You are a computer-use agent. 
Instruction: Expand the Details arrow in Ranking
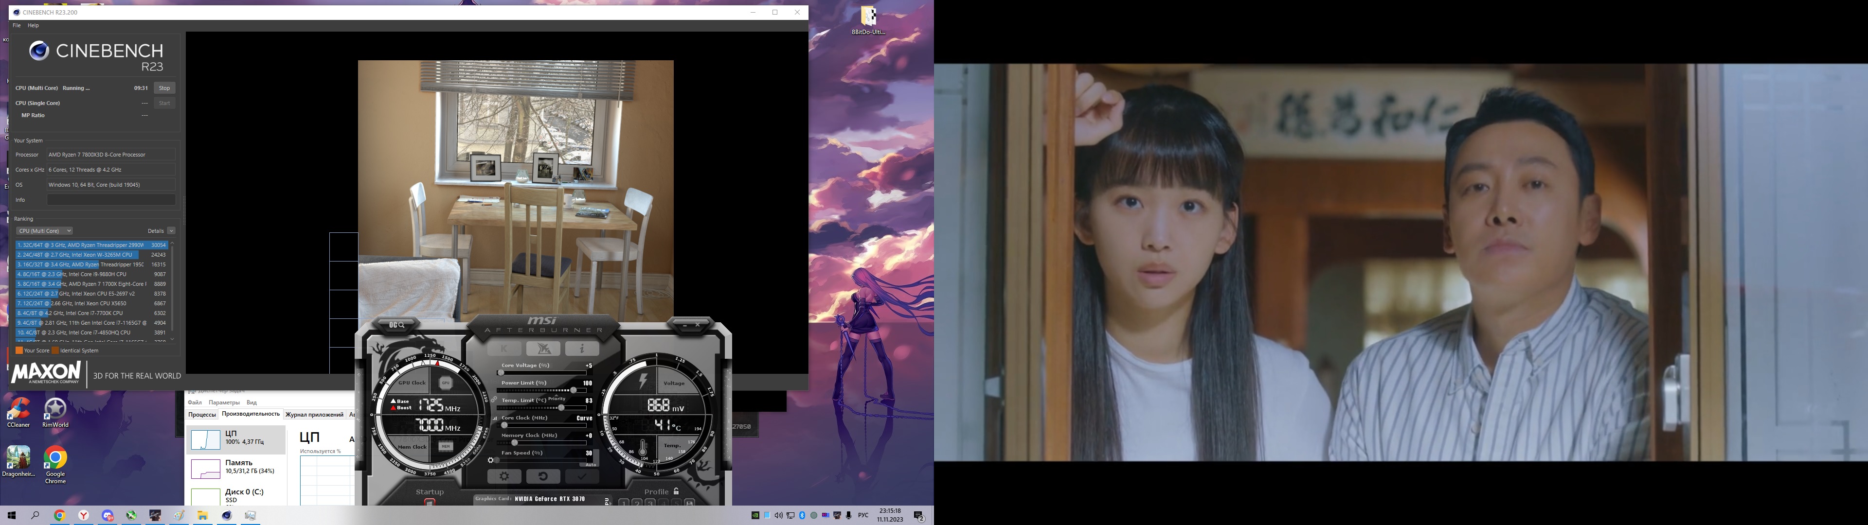171,230
